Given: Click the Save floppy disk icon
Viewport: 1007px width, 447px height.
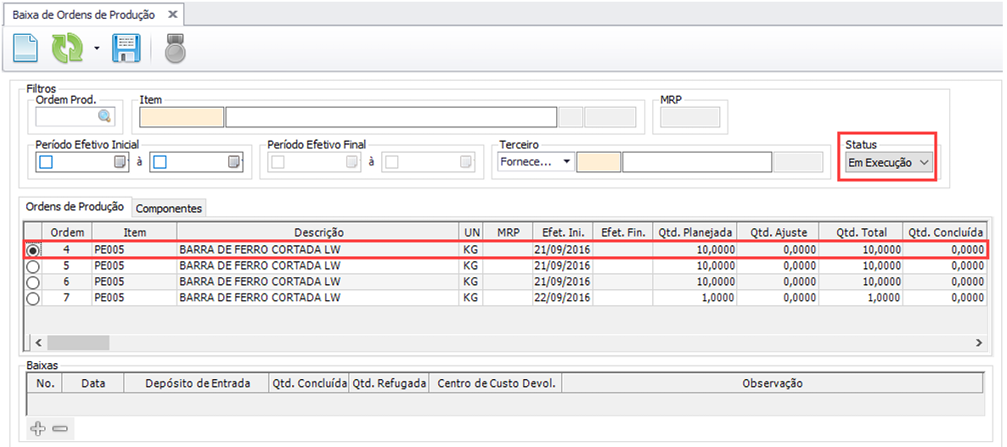Looking at the screenshot, I should [126, 48].
